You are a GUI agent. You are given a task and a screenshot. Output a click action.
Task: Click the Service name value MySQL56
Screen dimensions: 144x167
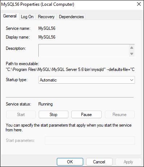click(47, 28)
